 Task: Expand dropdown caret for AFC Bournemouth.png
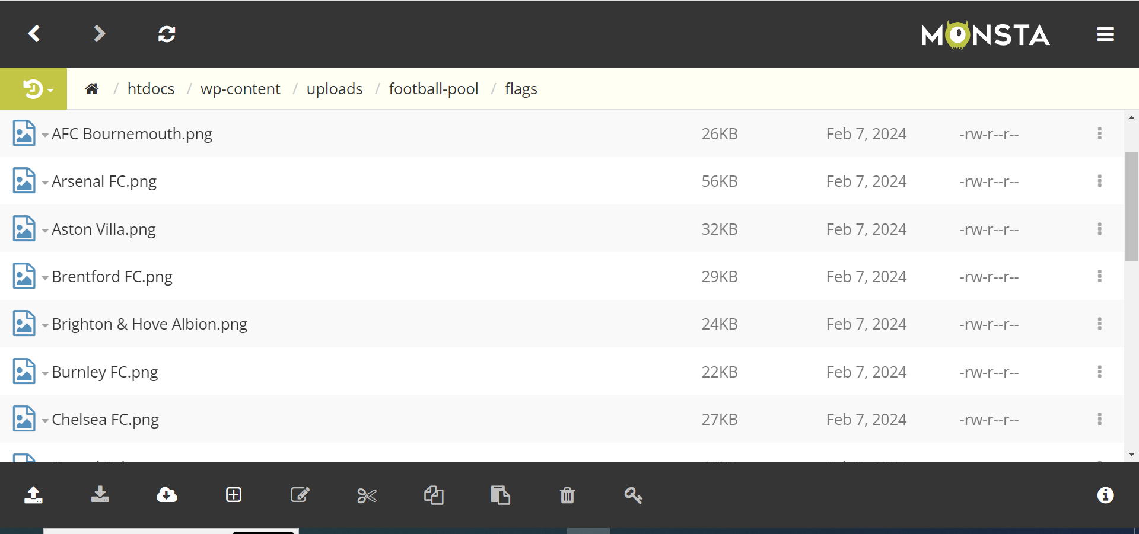[x=45, y=135]
